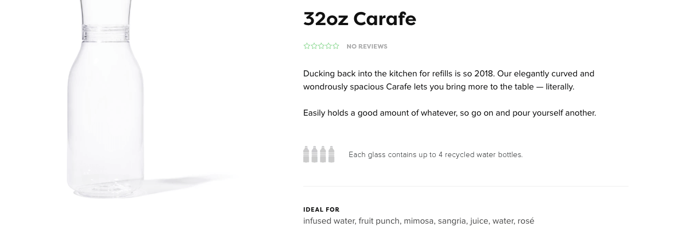Image resolution: width=681 pixels, height=228 pixels.
Task: Click the leftmost recycled water bottle icon
Action: tap(307, 154)
